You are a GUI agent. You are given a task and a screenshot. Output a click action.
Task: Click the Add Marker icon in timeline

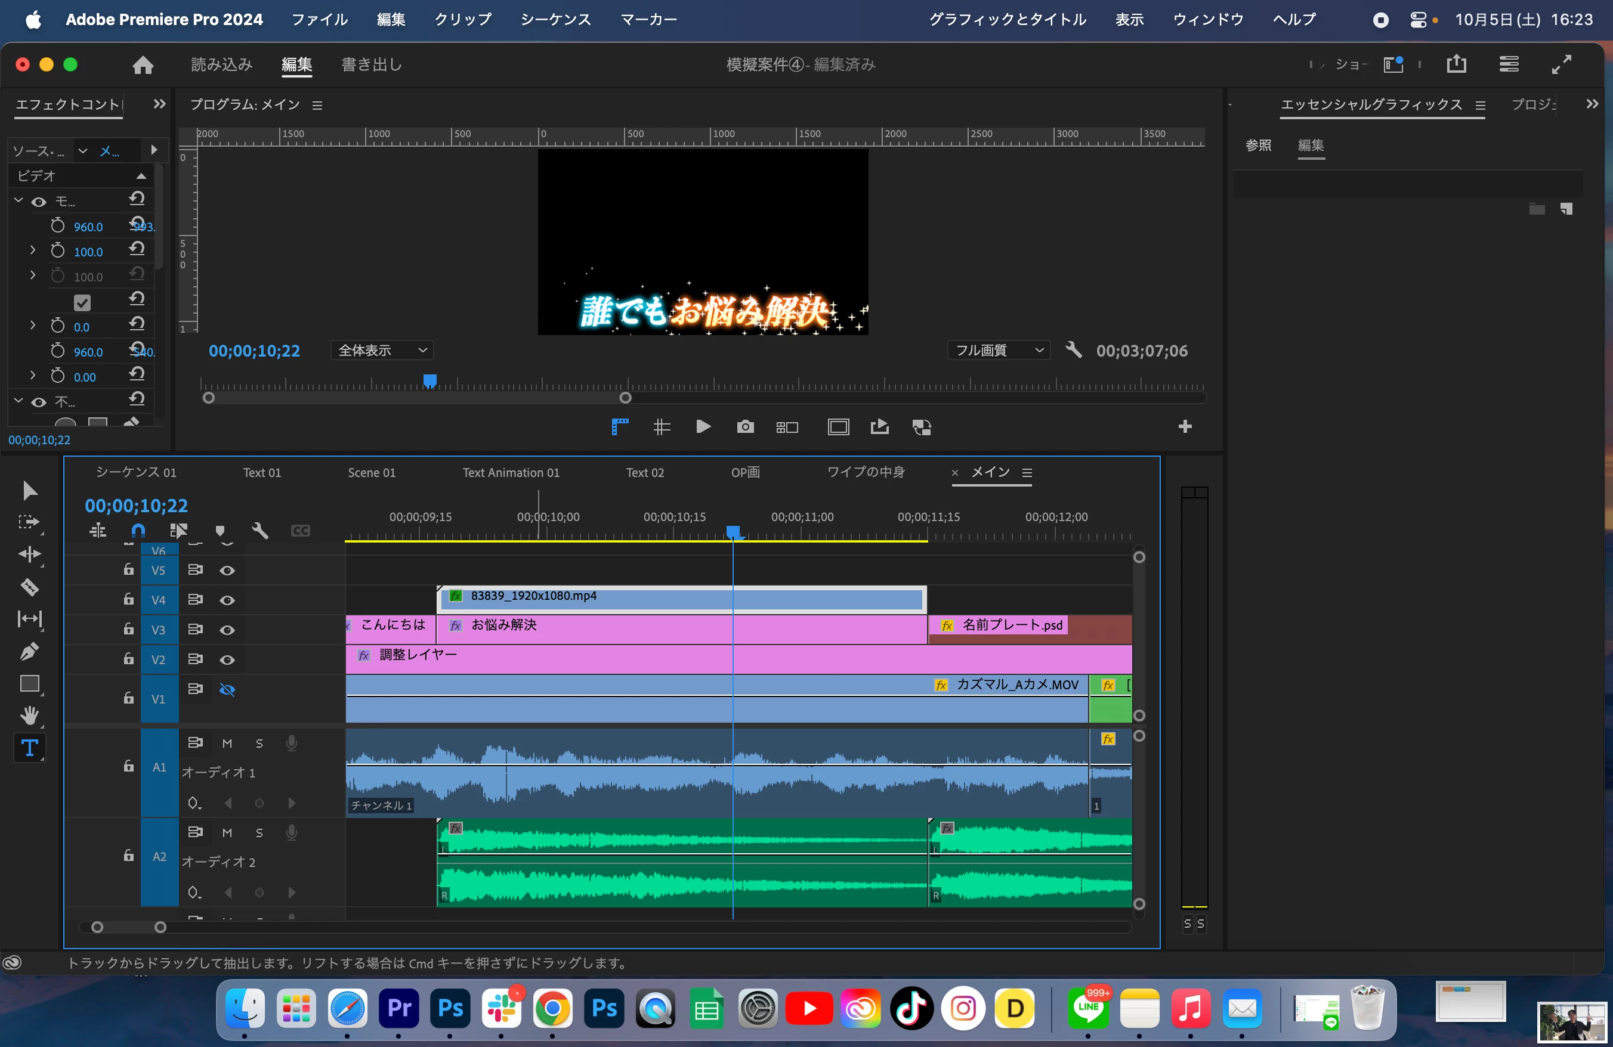pos(220,530)
